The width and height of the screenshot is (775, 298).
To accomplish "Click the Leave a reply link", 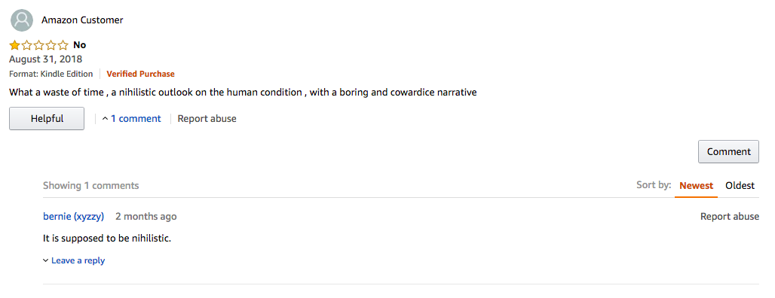I will pos(78,260).
